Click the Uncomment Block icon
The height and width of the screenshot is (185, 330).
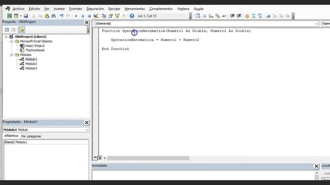click(260, 16)
